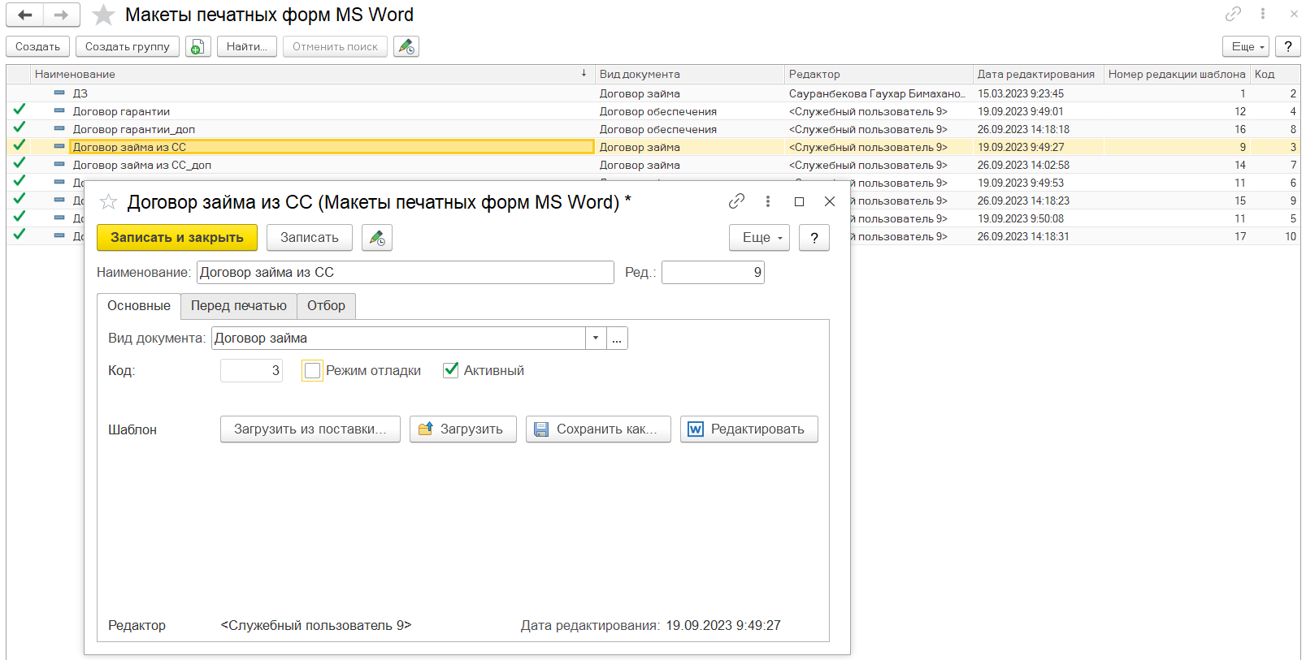This screenshot has width=1306, height=660.
Task: Switch to the Отбор tab
Action: click(326, 306)
